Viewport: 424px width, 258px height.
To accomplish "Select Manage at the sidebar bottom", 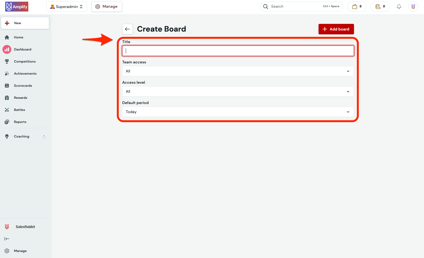I will coord(20,251).
